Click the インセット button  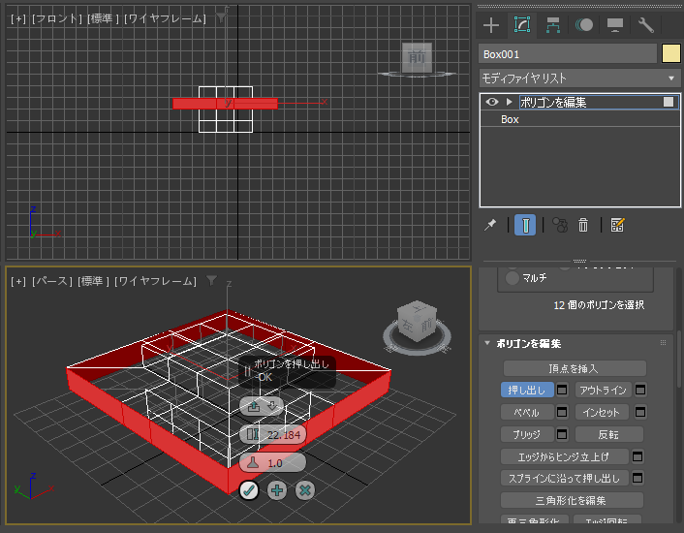point(603,412)
